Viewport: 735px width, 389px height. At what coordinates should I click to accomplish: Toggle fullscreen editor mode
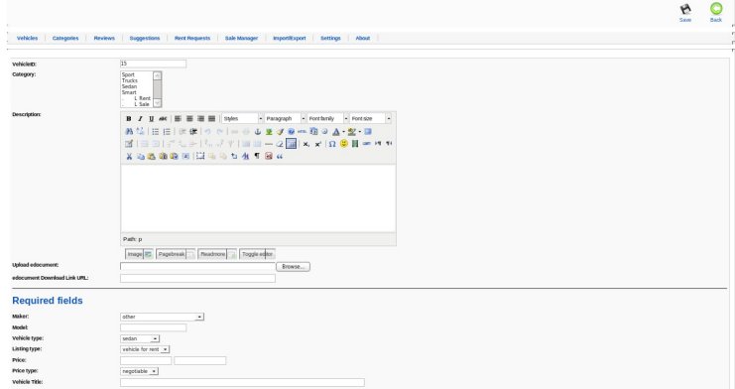(x=368, y=131)
